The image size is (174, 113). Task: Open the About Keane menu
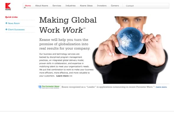(x=42, y=6)
